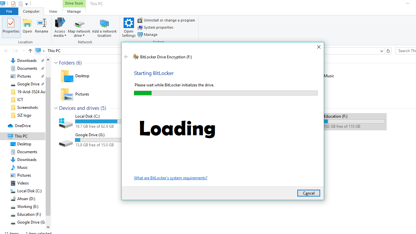Click the Pictures folder icon in Folders
Viewport: 416px width, 234px height.
click(67, 94)
